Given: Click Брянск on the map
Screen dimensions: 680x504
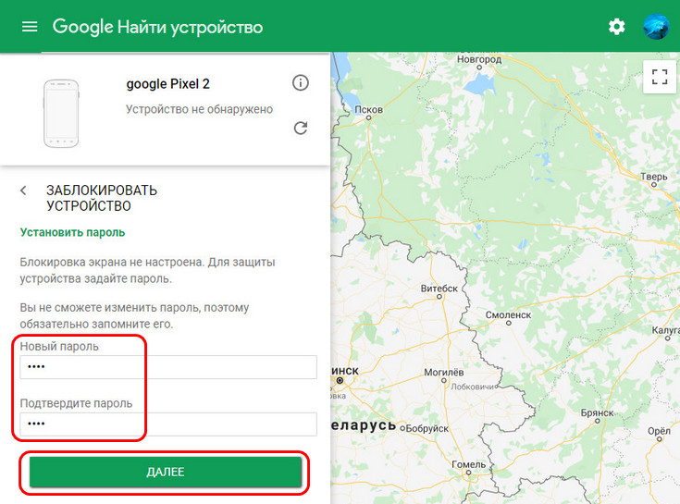Looking at the screenshot, I should [597, 413].
